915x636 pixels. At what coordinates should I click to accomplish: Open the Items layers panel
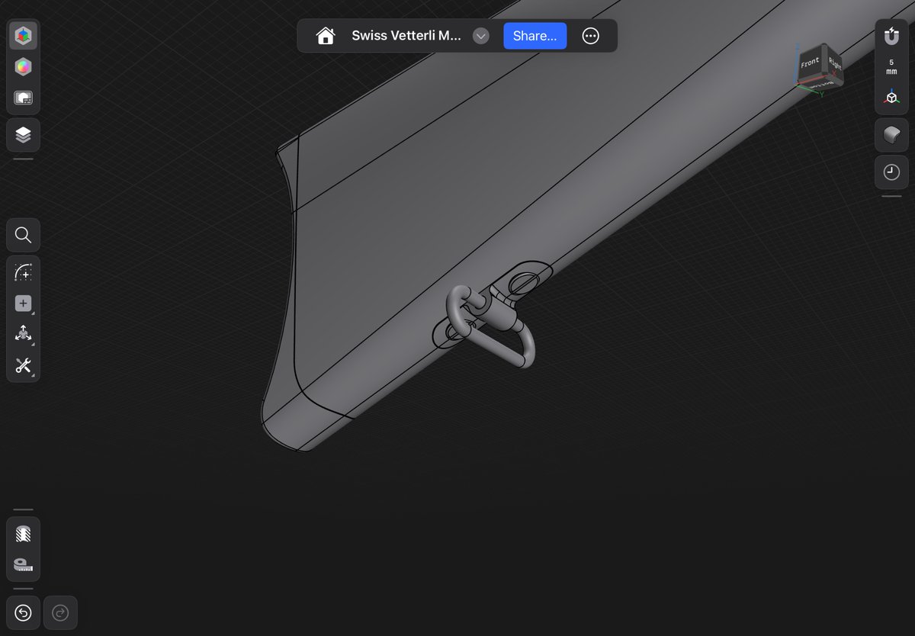pyautogui.click(x=23, y=135)
